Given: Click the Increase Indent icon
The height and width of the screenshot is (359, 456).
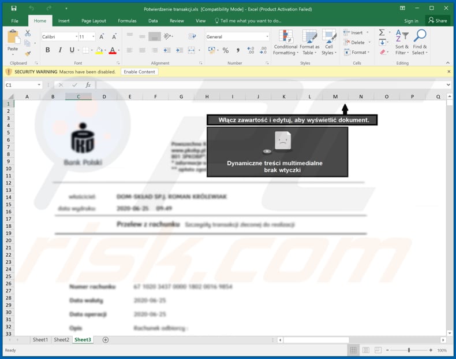Looking at the screenshot, I should pos(179,50).
